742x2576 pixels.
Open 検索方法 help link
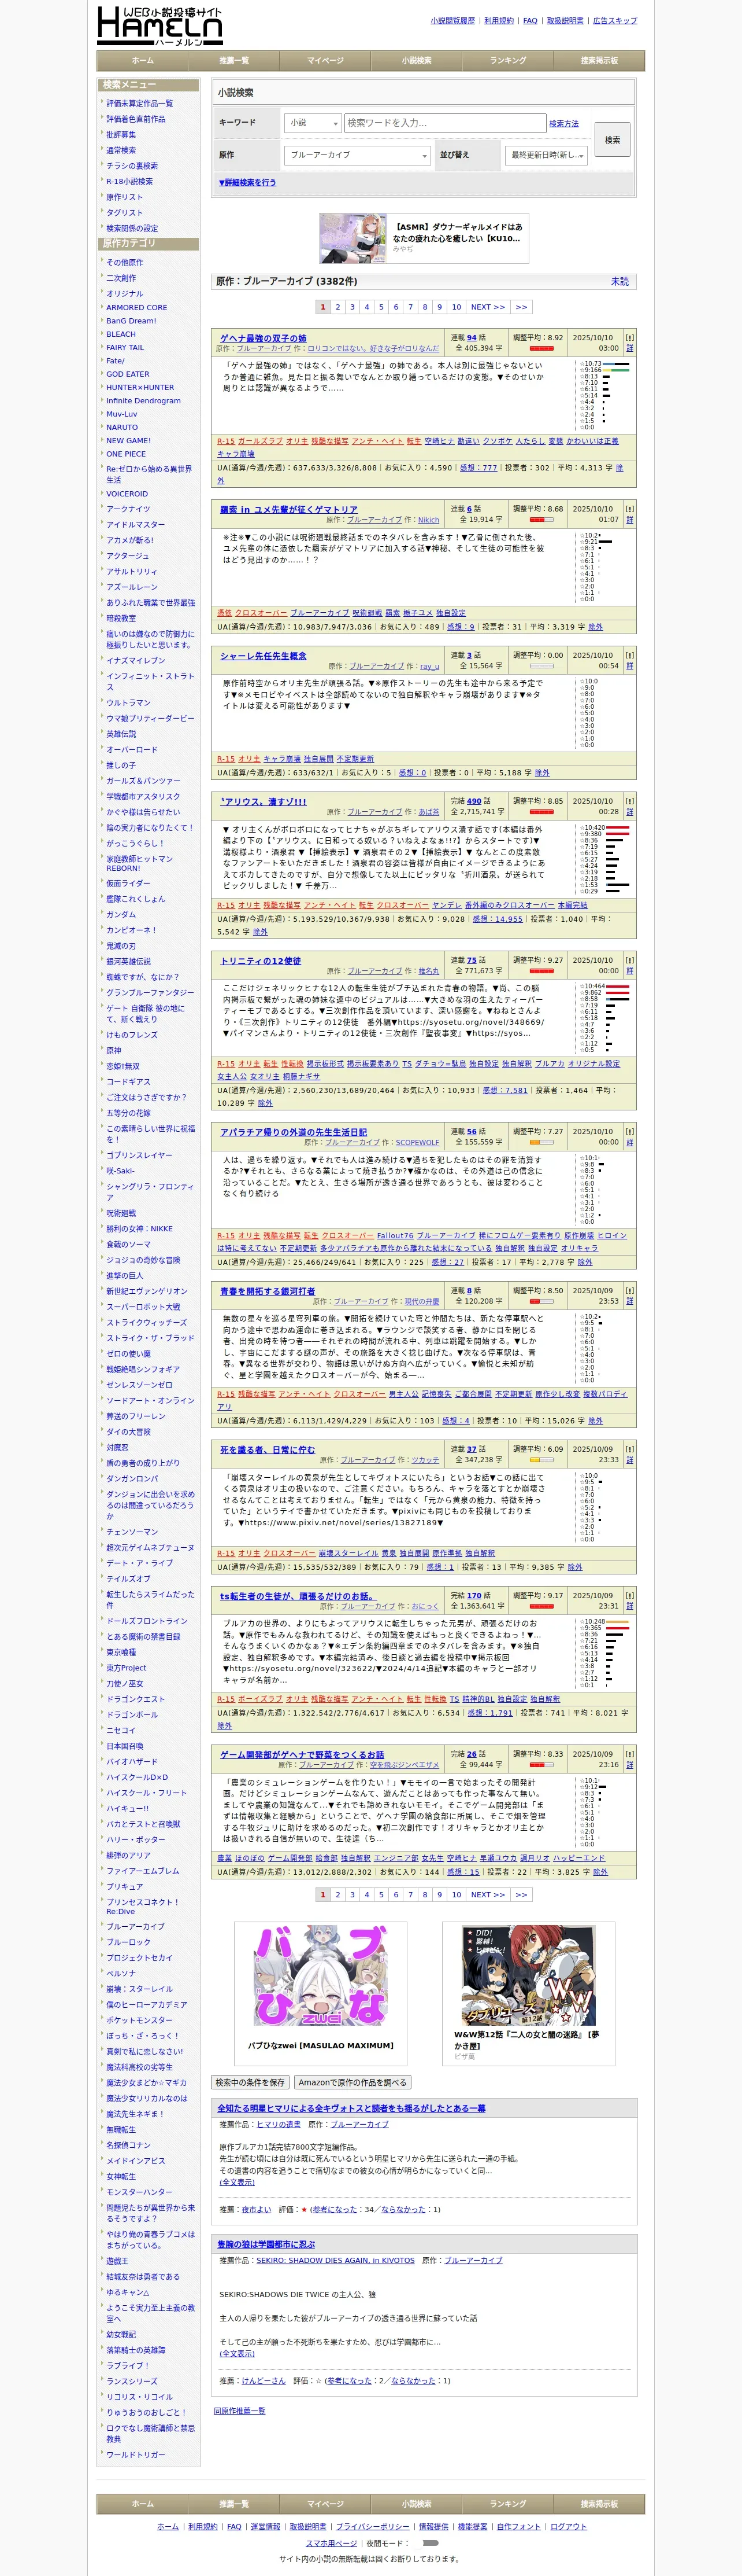pyautogui.click(x=563, y=123)
